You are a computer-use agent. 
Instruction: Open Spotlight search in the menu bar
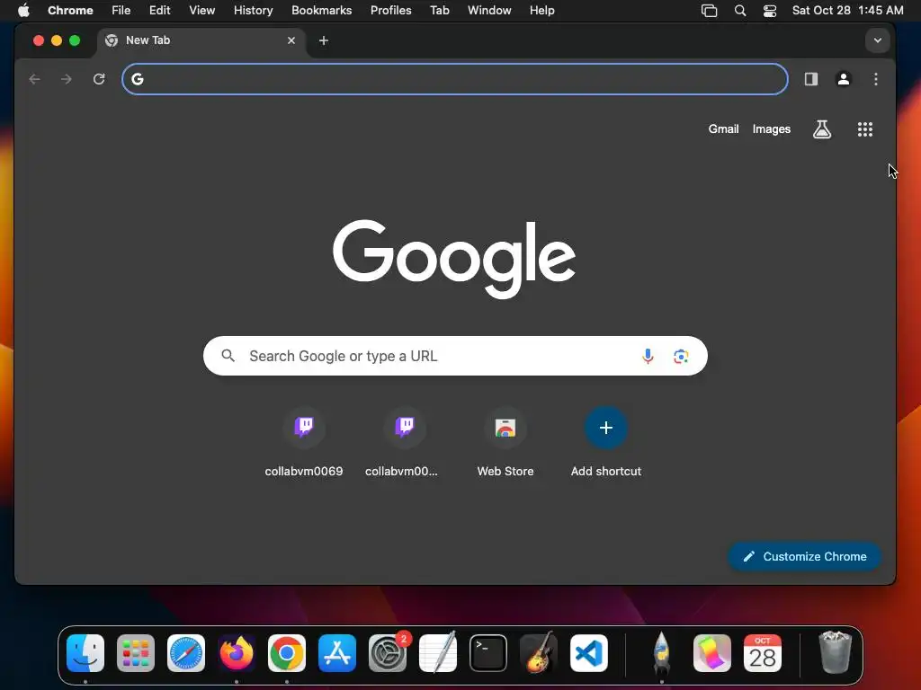[740, 11]
